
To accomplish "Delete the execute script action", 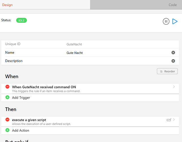I will [7, 120].
